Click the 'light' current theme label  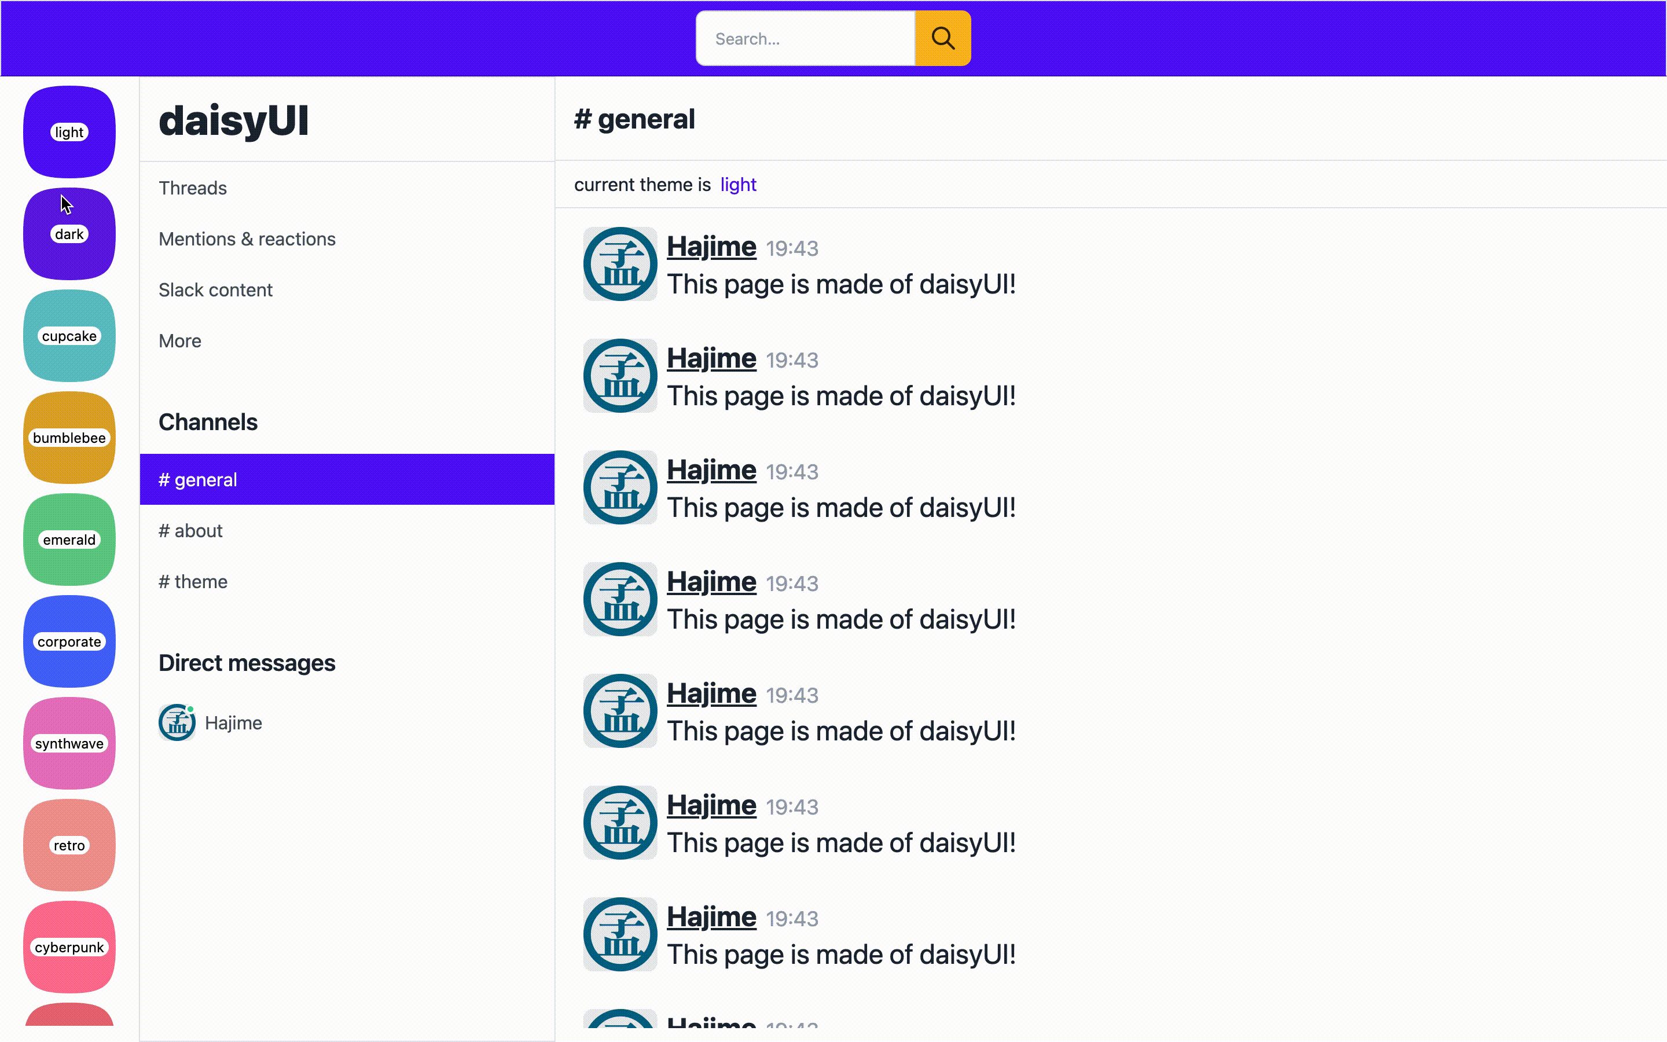click(x=739, y=185)
